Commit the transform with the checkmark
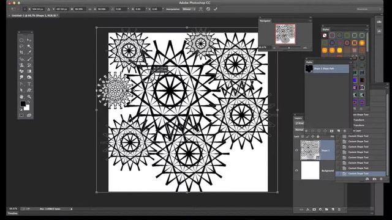392x220 pixels. point(216,9)
